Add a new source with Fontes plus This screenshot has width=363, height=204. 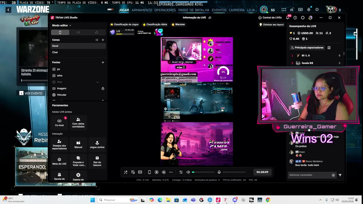point(103,62)
